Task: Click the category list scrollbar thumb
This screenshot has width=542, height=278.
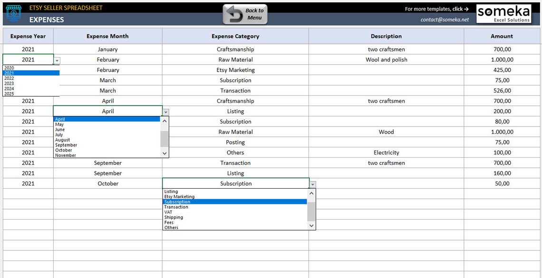Action: tap(311, 211)
